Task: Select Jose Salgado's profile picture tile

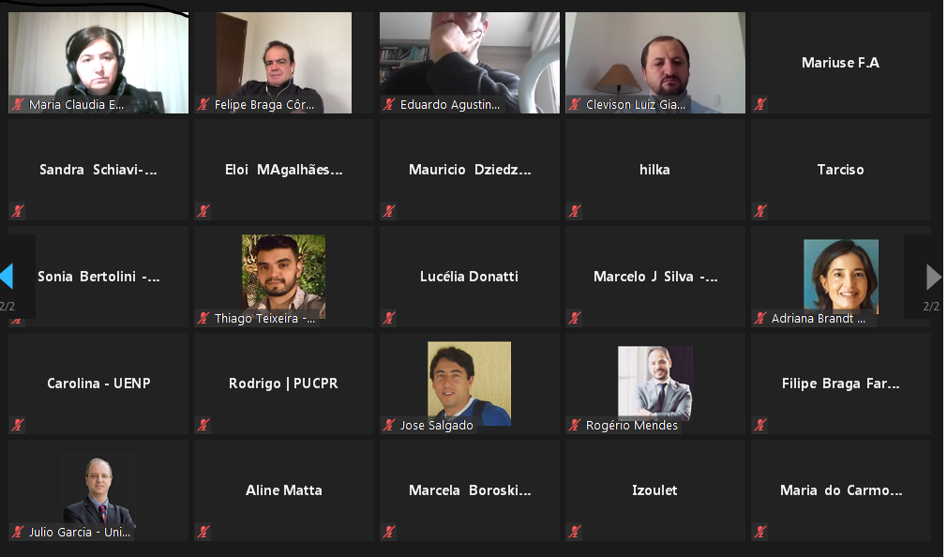Action: point(469,384)
